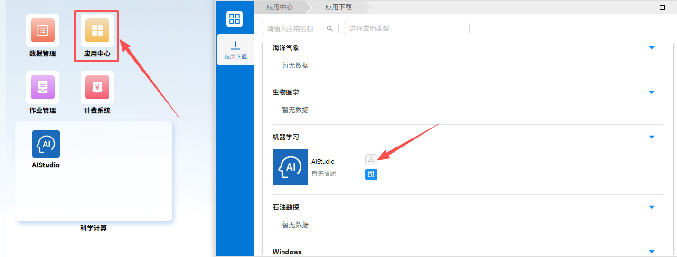Launch 应用中心 from the desktop
The image size is (677, 257).
click(97, 31)
